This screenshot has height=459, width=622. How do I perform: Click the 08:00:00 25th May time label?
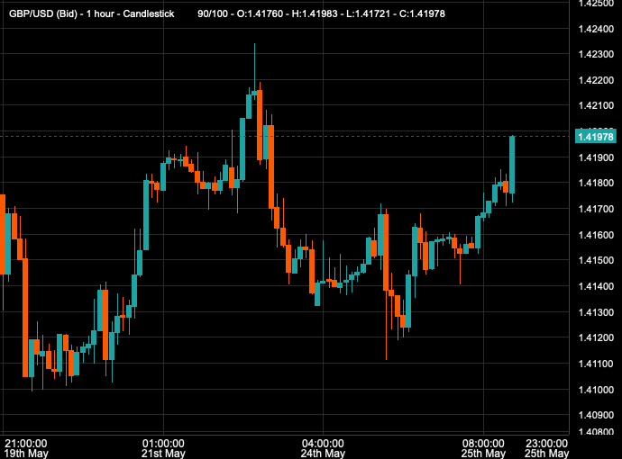[x=483, y=448]
